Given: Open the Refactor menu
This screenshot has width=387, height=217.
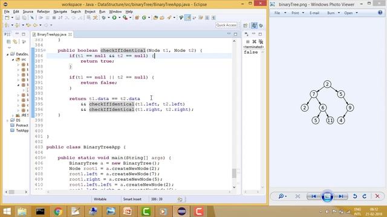Looking at the screenshot, I should point(44,11).
